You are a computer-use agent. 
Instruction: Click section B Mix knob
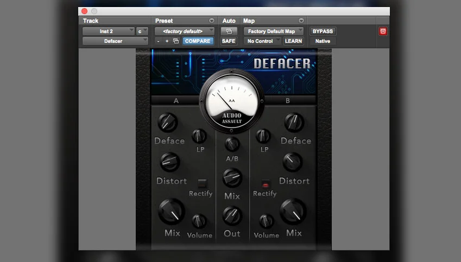[293, 212]
